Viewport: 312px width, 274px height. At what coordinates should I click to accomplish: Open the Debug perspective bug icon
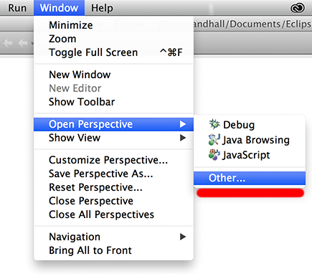point(214,124)
